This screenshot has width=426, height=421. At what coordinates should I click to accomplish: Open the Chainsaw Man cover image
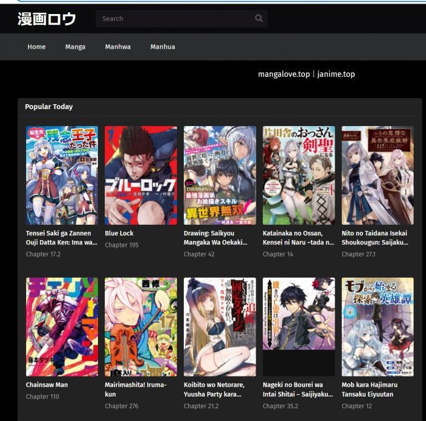click(62, 327)
